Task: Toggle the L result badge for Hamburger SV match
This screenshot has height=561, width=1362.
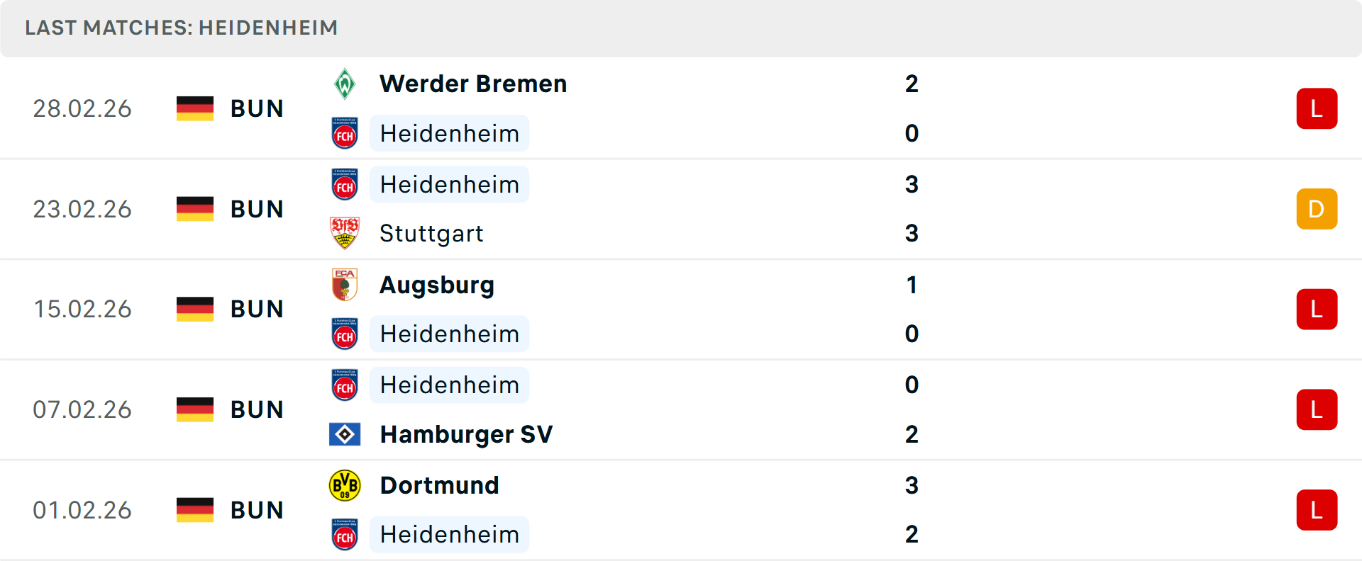Action: click(x=1317, y=409)
